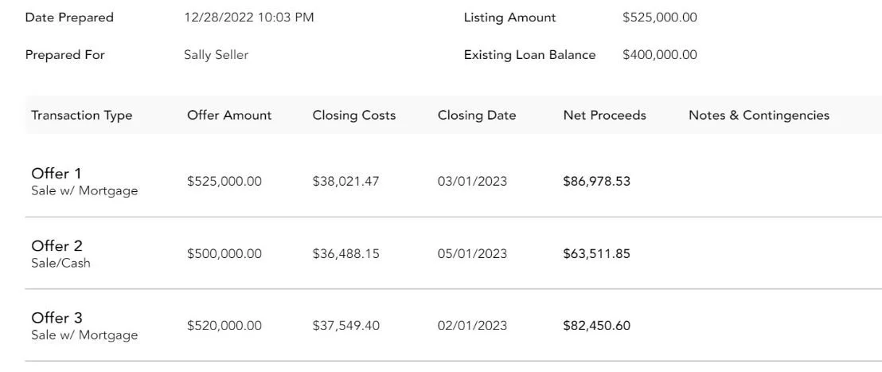Viewport: 882px width, 372px height.
Task: Click the Closing Date column header
Action: pos(476,116)
